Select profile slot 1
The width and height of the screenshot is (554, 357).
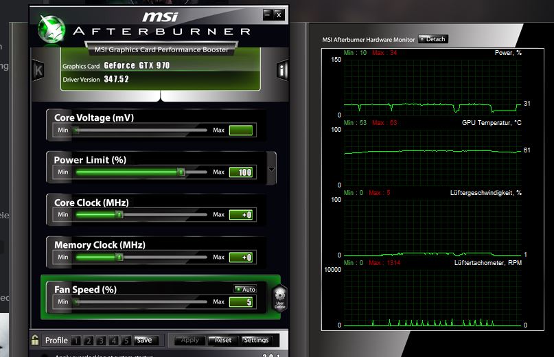pyautogui.click(x=76, y=341)
